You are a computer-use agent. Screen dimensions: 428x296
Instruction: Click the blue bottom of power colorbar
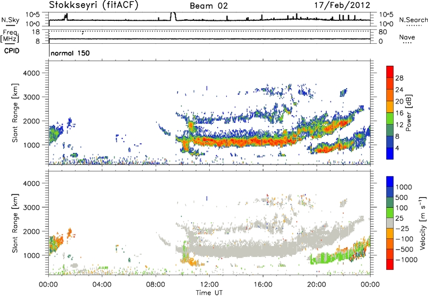coord(390,153)
